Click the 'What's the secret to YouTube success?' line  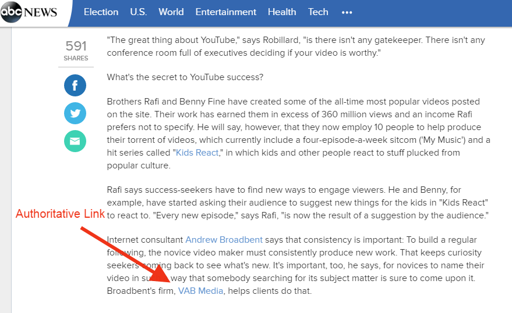tap(185, 77)
